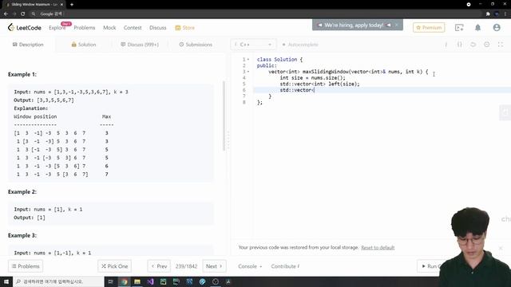This screenshot has height=287, width=511.
Task: Click the browser reload icon
Action: (x=23, y=14)
